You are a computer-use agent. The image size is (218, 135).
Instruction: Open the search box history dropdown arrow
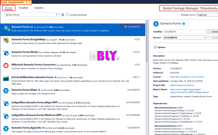tap(59, 14)
